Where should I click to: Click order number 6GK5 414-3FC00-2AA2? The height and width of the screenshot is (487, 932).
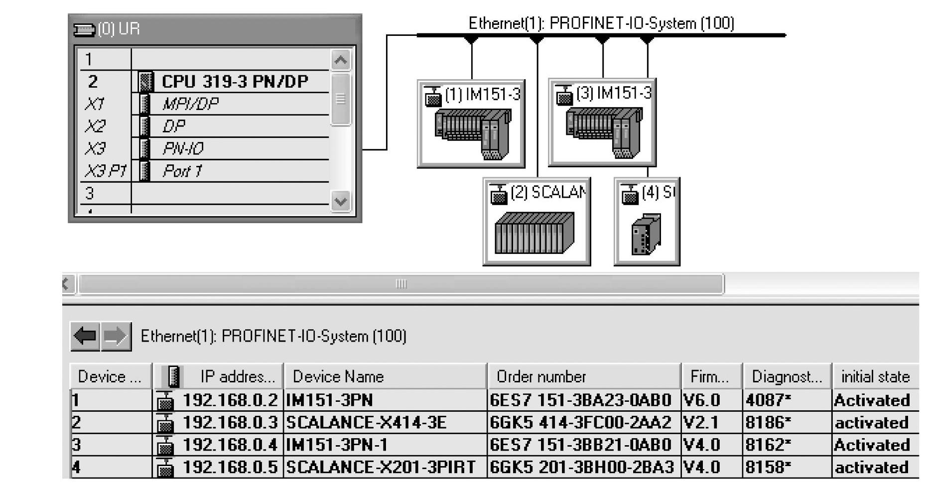(x=584, y=423)
